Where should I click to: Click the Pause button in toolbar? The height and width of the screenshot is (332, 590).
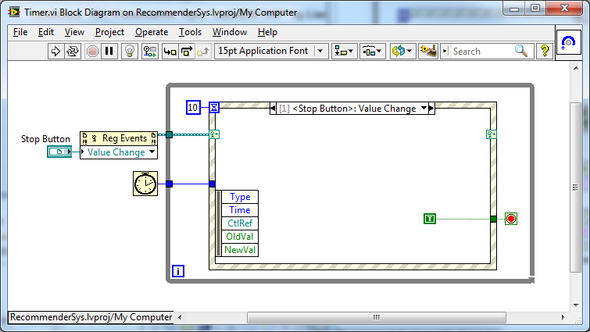(109, 51)
